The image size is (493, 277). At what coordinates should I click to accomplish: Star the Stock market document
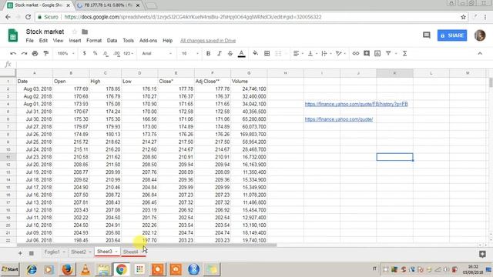(75, 32)
